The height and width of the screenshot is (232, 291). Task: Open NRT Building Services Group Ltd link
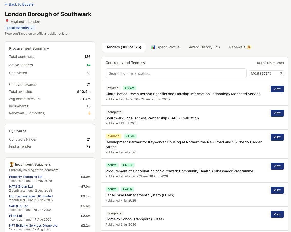(33, 226)
